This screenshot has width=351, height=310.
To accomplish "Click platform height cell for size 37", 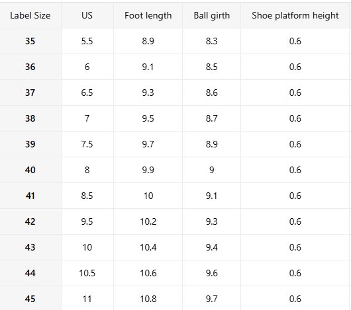I will coord(295,93).
